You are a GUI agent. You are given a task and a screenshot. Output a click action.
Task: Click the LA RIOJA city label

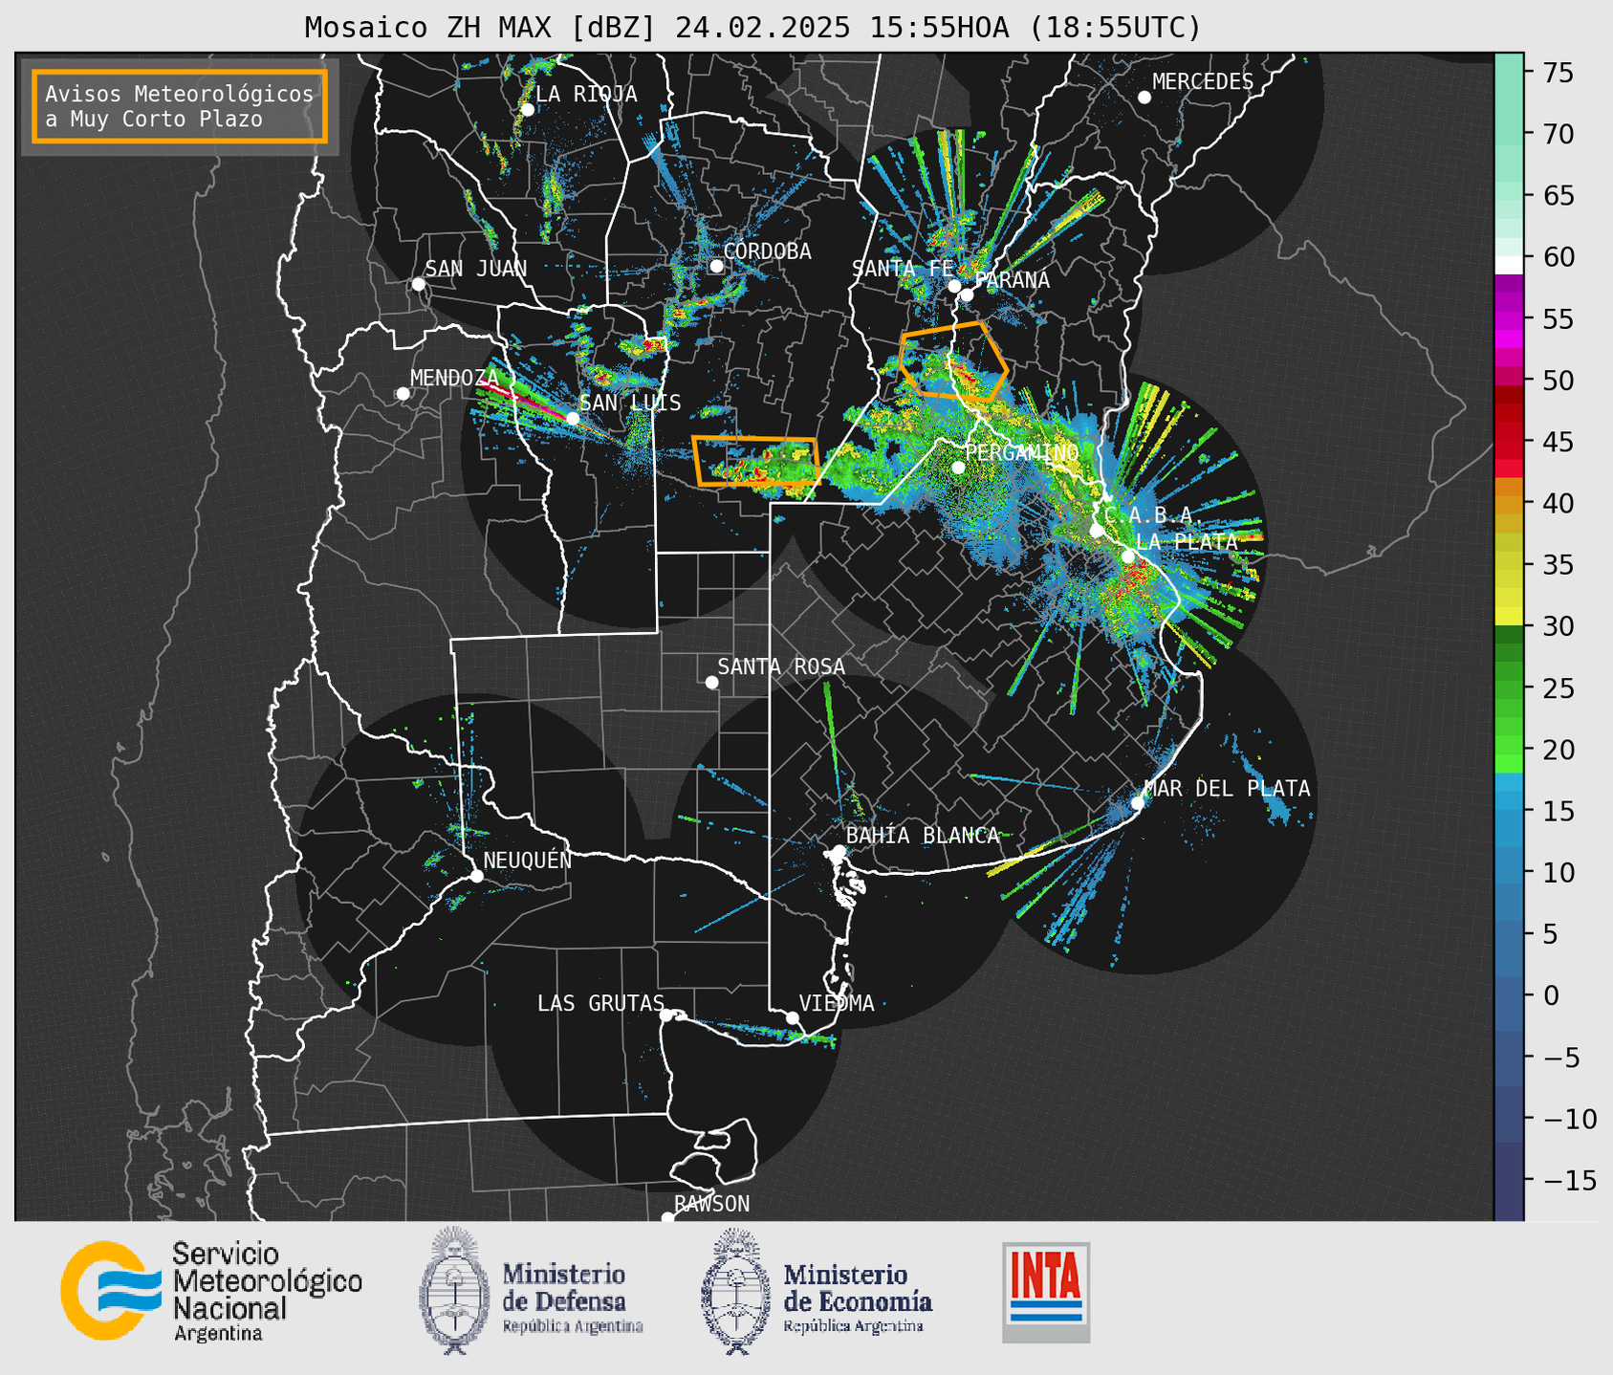coord(586,94)
